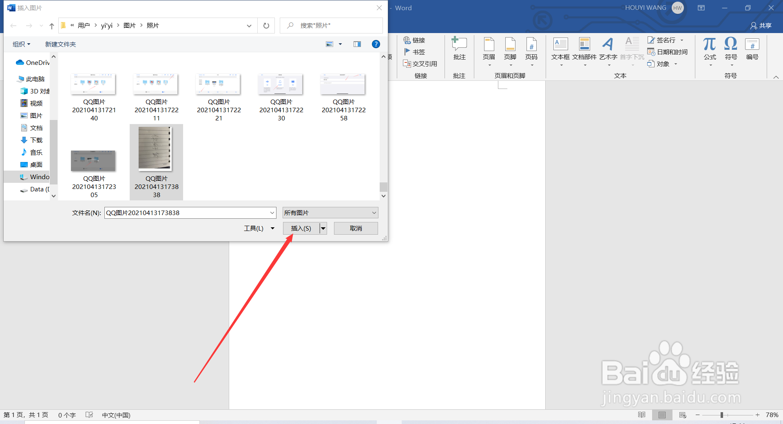The image size is (783, 424).
Task: Click Word's Signature Line (签名行) icon
Action: (662, 40)
